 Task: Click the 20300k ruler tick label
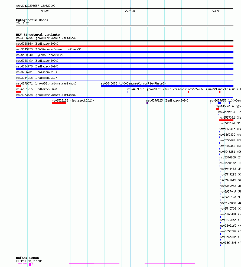tap(44, 11)
